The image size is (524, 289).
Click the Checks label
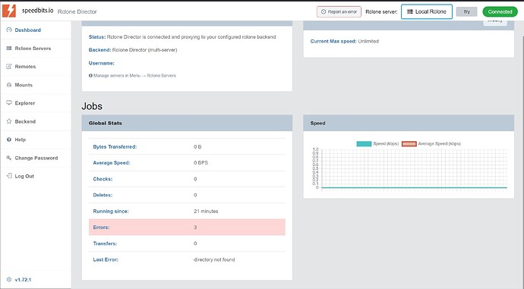103,179
